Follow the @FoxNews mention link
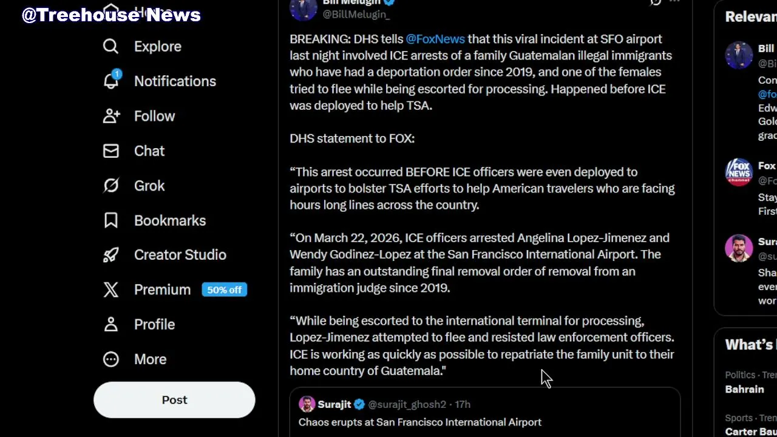The width and height of the screenshot is (777, 437). (435, 39)
